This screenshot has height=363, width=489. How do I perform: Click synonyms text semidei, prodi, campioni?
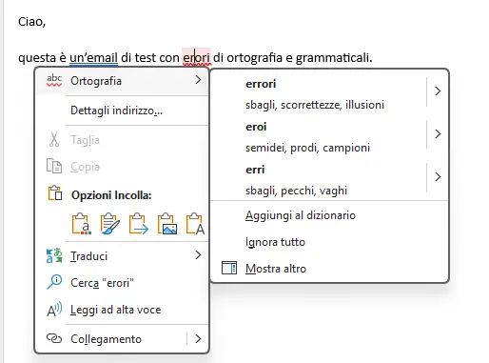coord(307,148)
